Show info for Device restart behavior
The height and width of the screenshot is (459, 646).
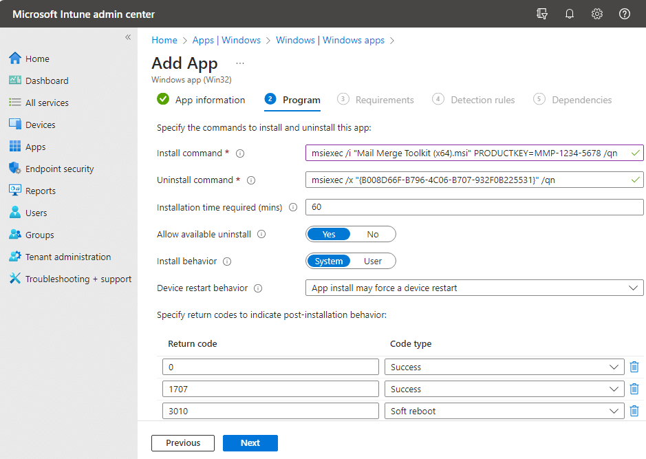258,288
